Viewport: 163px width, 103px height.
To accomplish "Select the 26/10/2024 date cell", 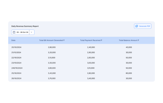I will click(x=16, y=78).
